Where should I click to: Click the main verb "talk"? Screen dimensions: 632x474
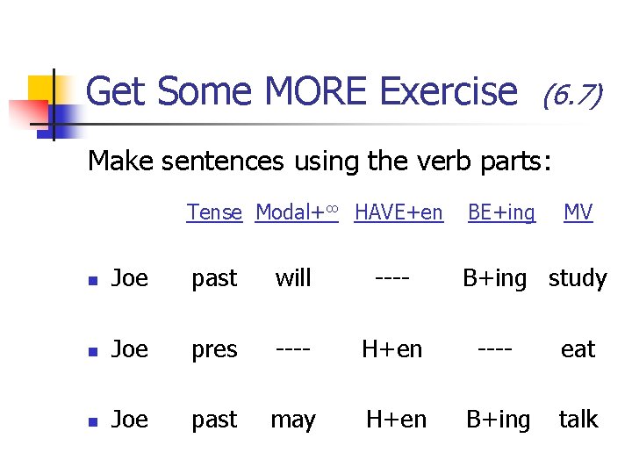(578, 420)
